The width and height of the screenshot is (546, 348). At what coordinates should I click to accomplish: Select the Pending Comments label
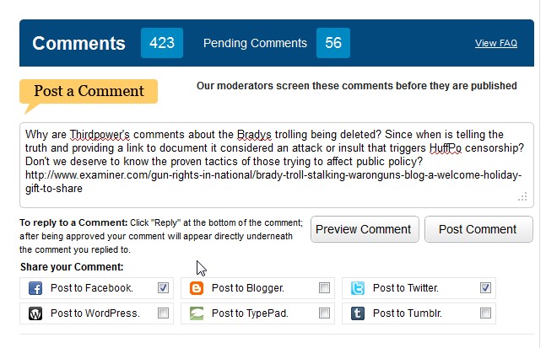pos(255,43)
